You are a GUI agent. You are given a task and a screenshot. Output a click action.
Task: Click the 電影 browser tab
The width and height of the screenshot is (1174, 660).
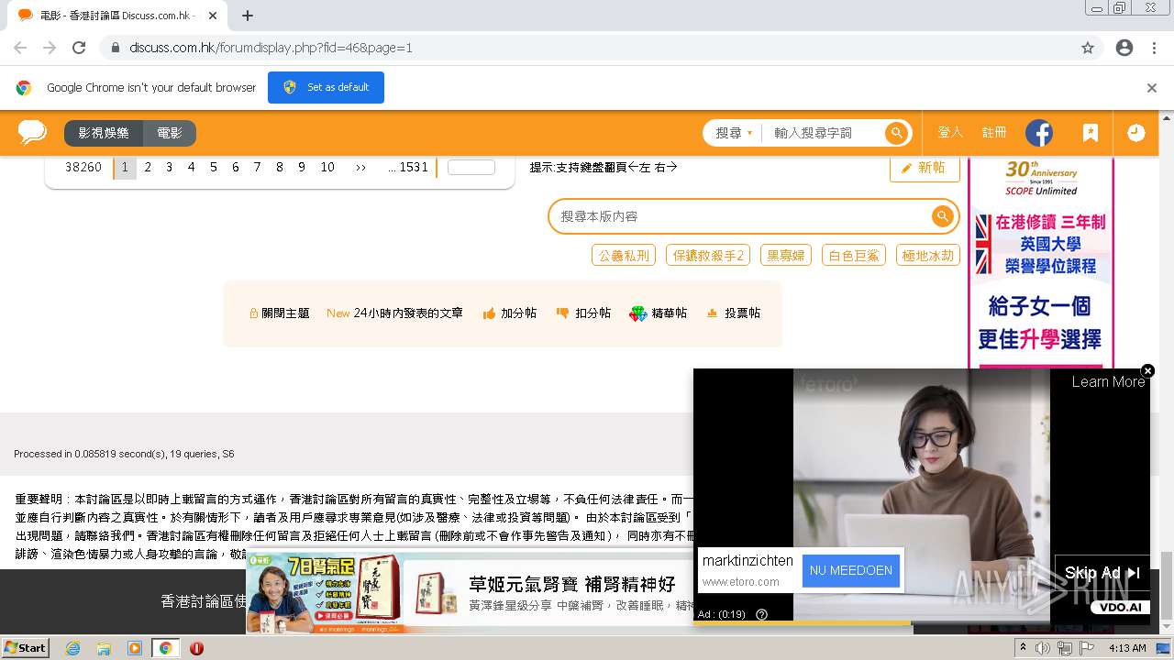[x=117, y=16]
